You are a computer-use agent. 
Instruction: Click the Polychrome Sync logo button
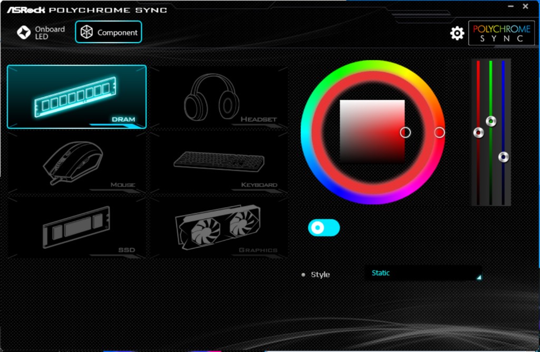(502, 33)
